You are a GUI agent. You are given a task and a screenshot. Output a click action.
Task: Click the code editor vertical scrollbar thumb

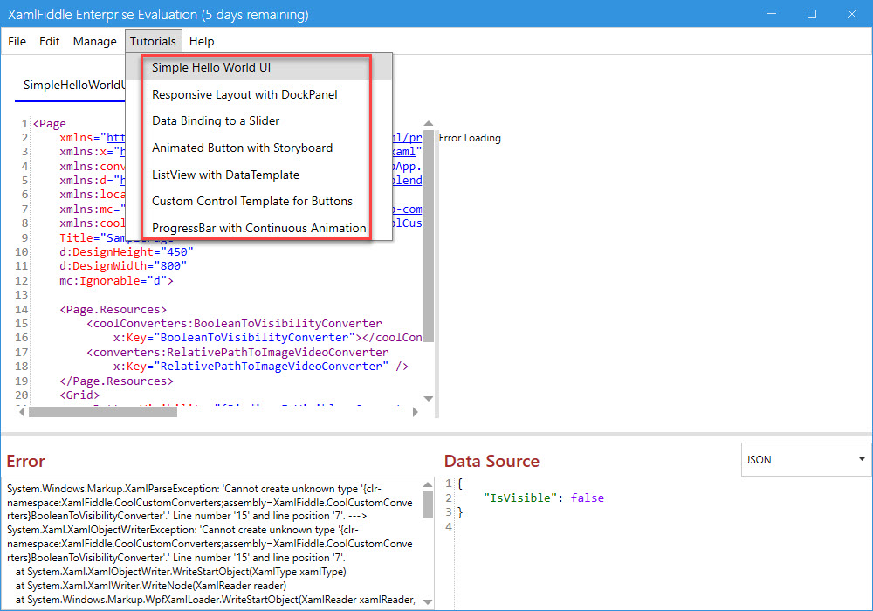pos(428,235)
